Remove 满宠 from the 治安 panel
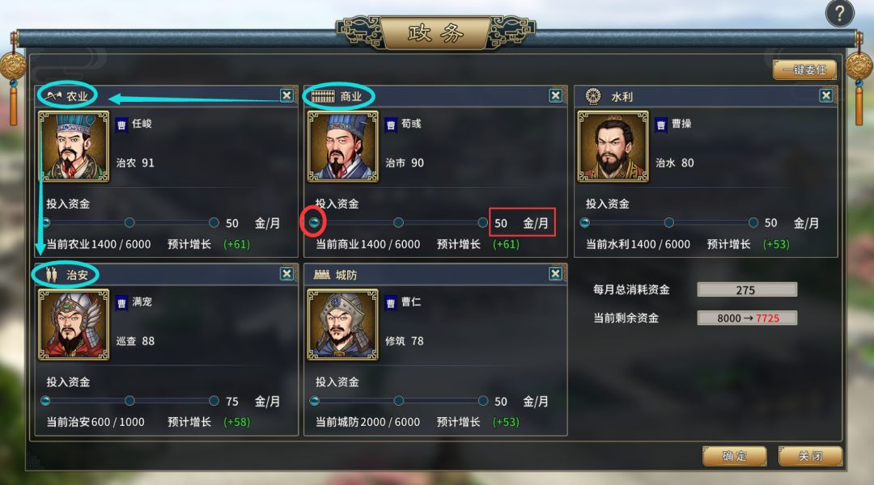 (286, 273)
